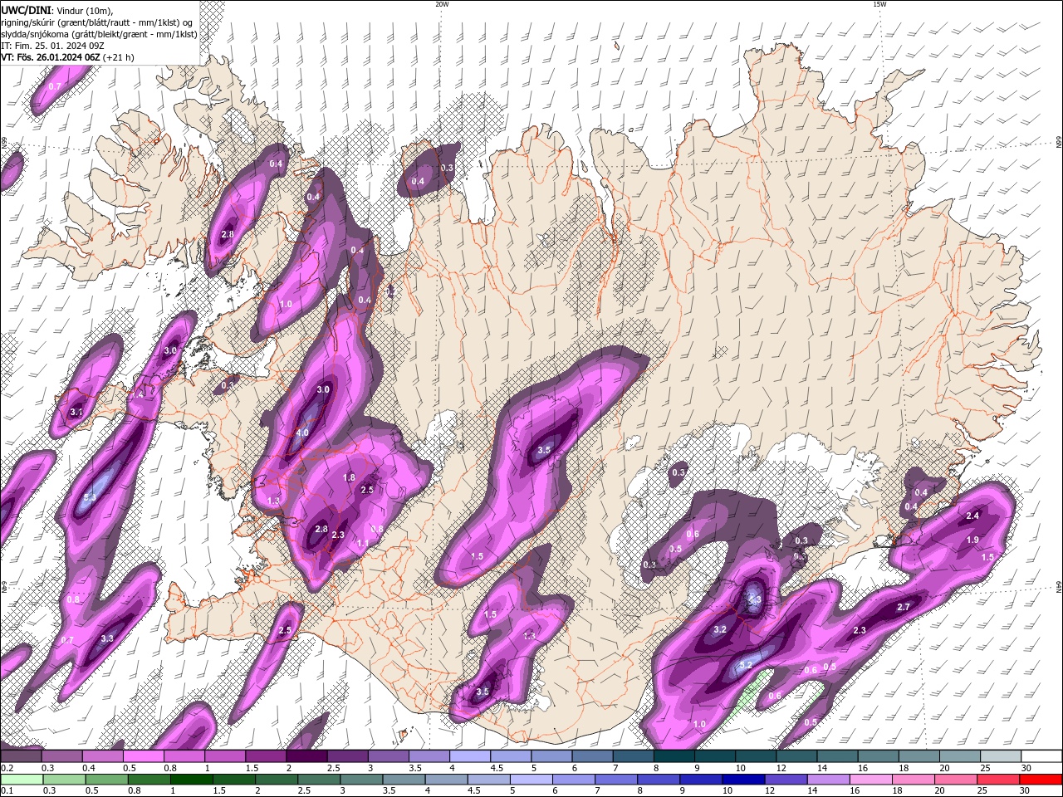Click the 2.4 precipitation value on map
The height and width of the screenshot is (797, 1063).
click(973, 516)
